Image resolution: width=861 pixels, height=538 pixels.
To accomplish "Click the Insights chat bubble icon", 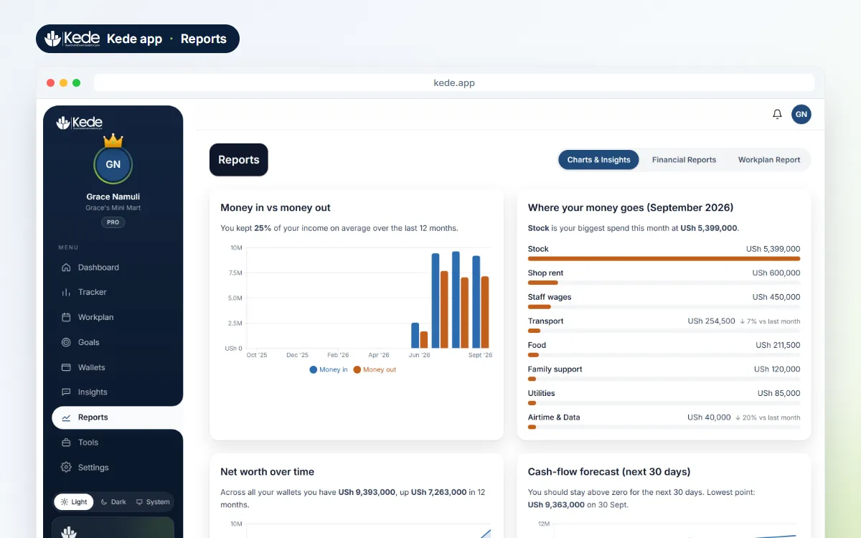I will 66,392.
